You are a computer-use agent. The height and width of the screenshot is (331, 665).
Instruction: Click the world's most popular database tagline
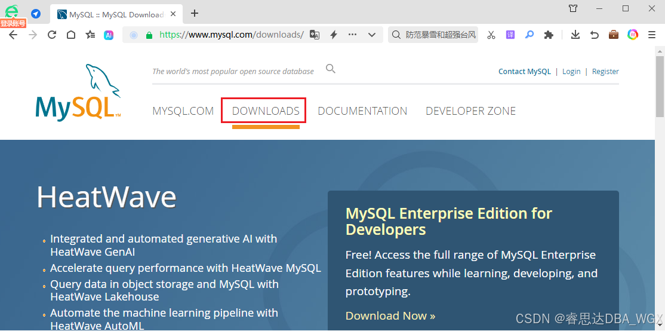(233, 71)
